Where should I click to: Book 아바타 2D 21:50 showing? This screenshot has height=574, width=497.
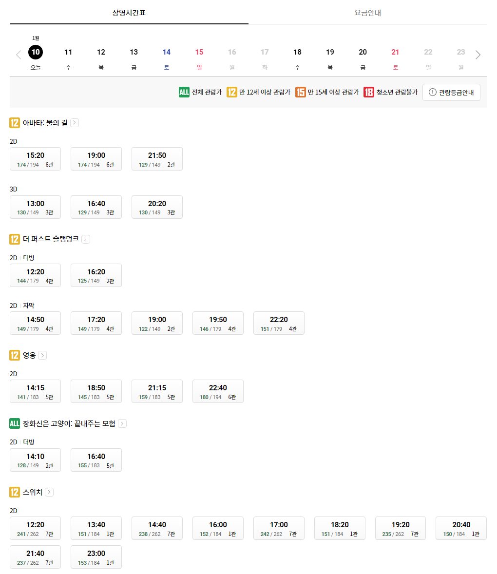[x=157, y=159]
